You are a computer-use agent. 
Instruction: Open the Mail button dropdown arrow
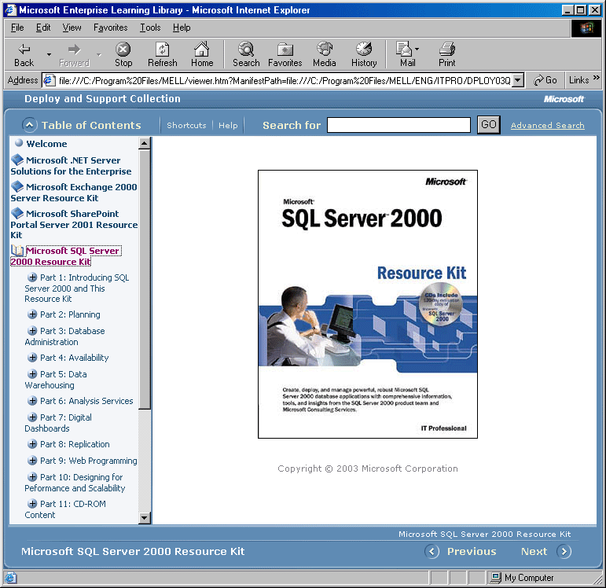pyautogui.click(x=417, y=49)
